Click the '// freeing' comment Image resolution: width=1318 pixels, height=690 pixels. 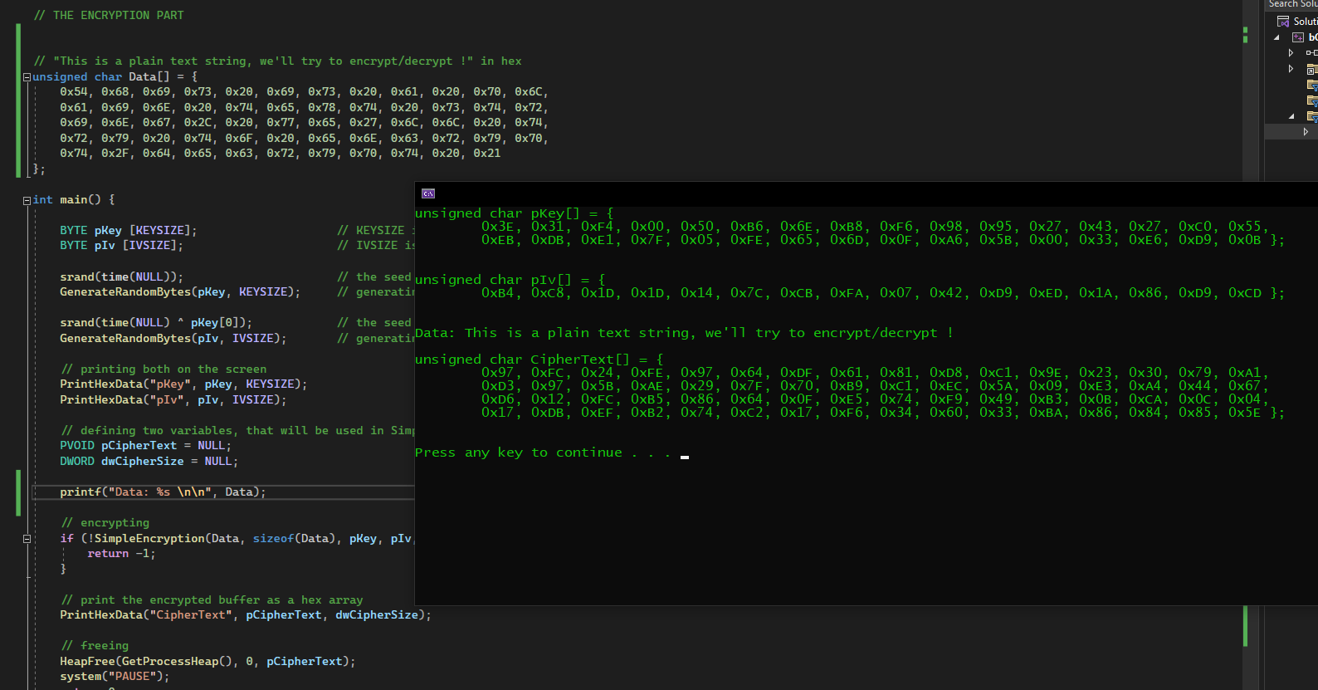tap(95, 646)
